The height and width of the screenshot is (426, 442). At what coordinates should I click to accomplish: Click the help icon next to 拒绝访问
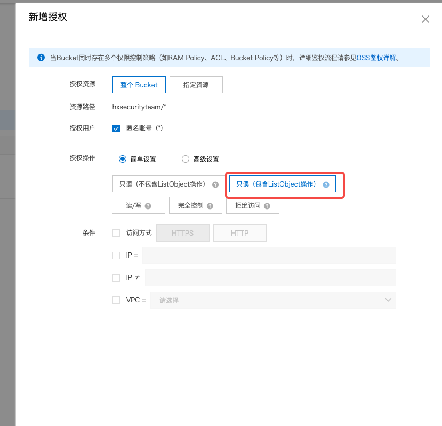coord(267,206)
